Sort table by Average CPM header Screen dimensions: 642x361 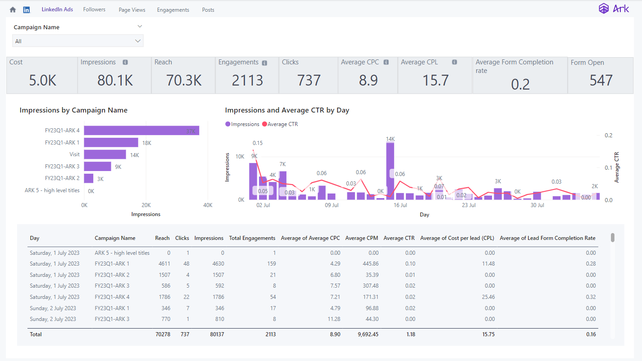pyautogui.click(x=362, y=238)
